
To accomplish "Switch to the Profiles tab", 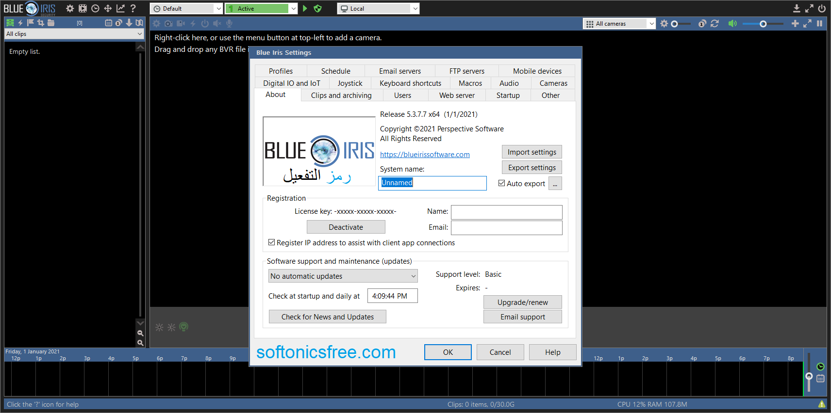I will [x=281, y=71].
